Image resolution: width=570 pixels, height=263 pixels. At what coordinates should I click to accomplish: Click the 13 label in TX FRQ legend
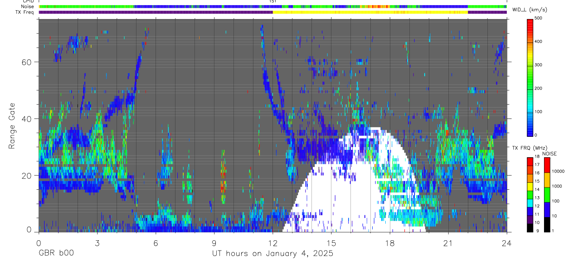point(537,198)
